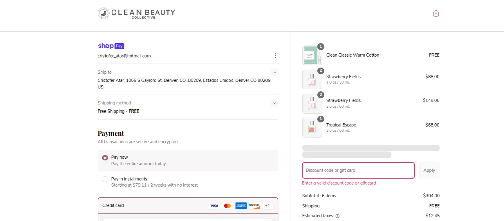Click the American Express card icon
The height and width of the screenshot is (221, 504).
[x=241, y=206]
